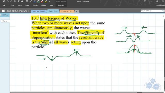Viewport: 165px width, 93px height.
Task: Switch to the Waves Ch 10 section tab
Action: (53, 11)
